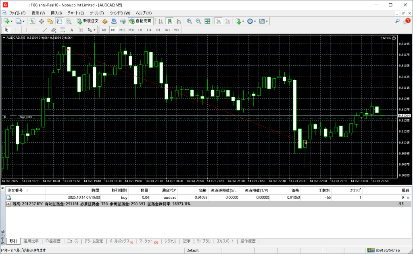Click the Zoom In magnifier icon
This screenshot has height=254, width=413.
click(189, 21)
